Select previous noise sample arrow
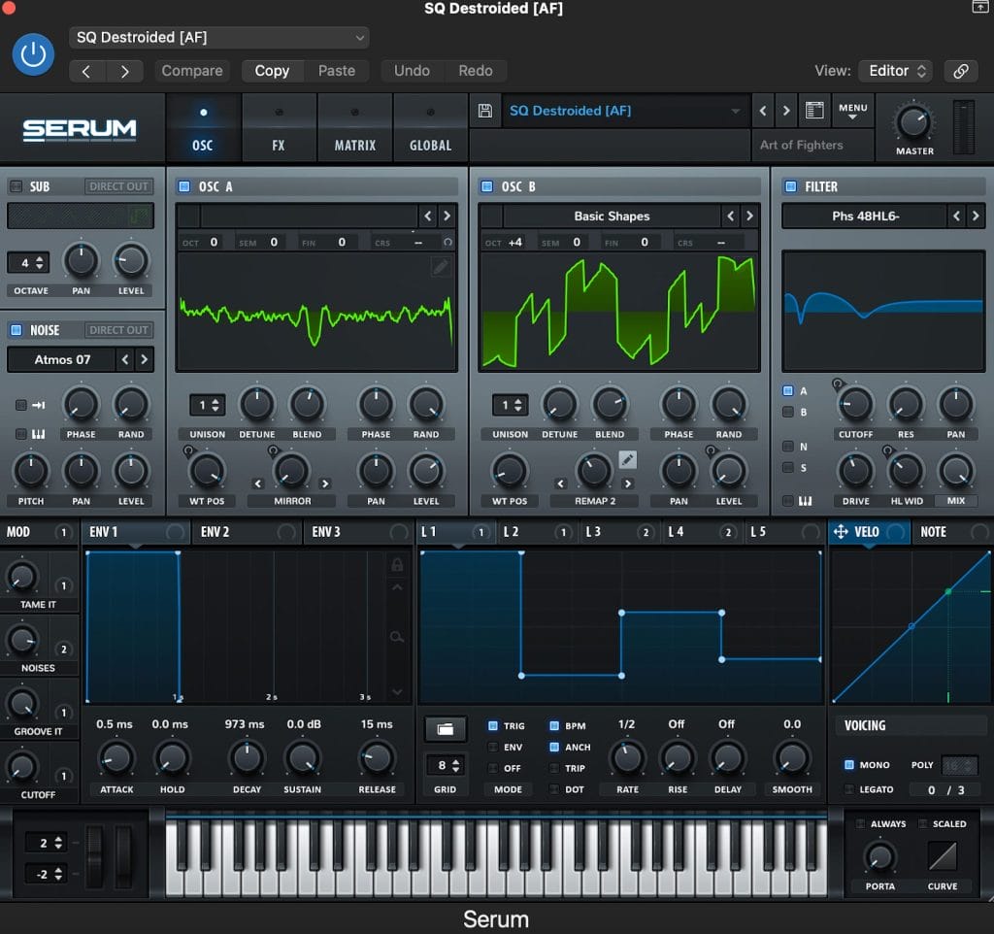 [x=125, y=359]
